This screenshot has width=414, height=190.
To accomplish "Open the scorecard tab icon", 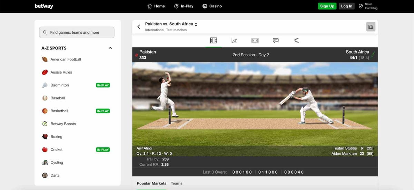I will click(x=255, y=41).
